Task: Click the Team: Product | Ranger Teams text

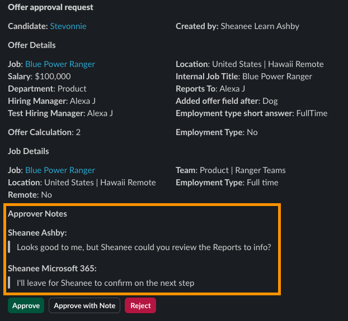Action: click(231, 170)
